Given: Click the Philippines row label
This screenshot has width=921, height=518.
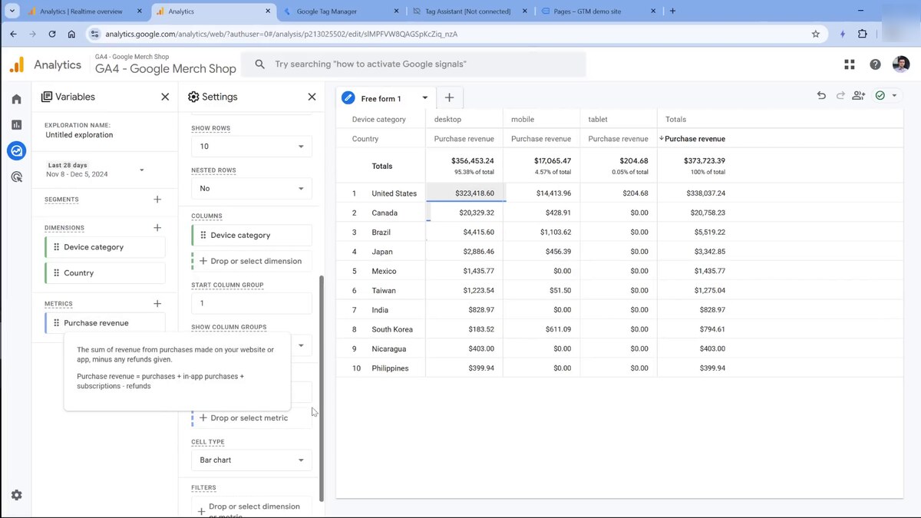Looking at the screenshot, I should (x=390, y=368).
